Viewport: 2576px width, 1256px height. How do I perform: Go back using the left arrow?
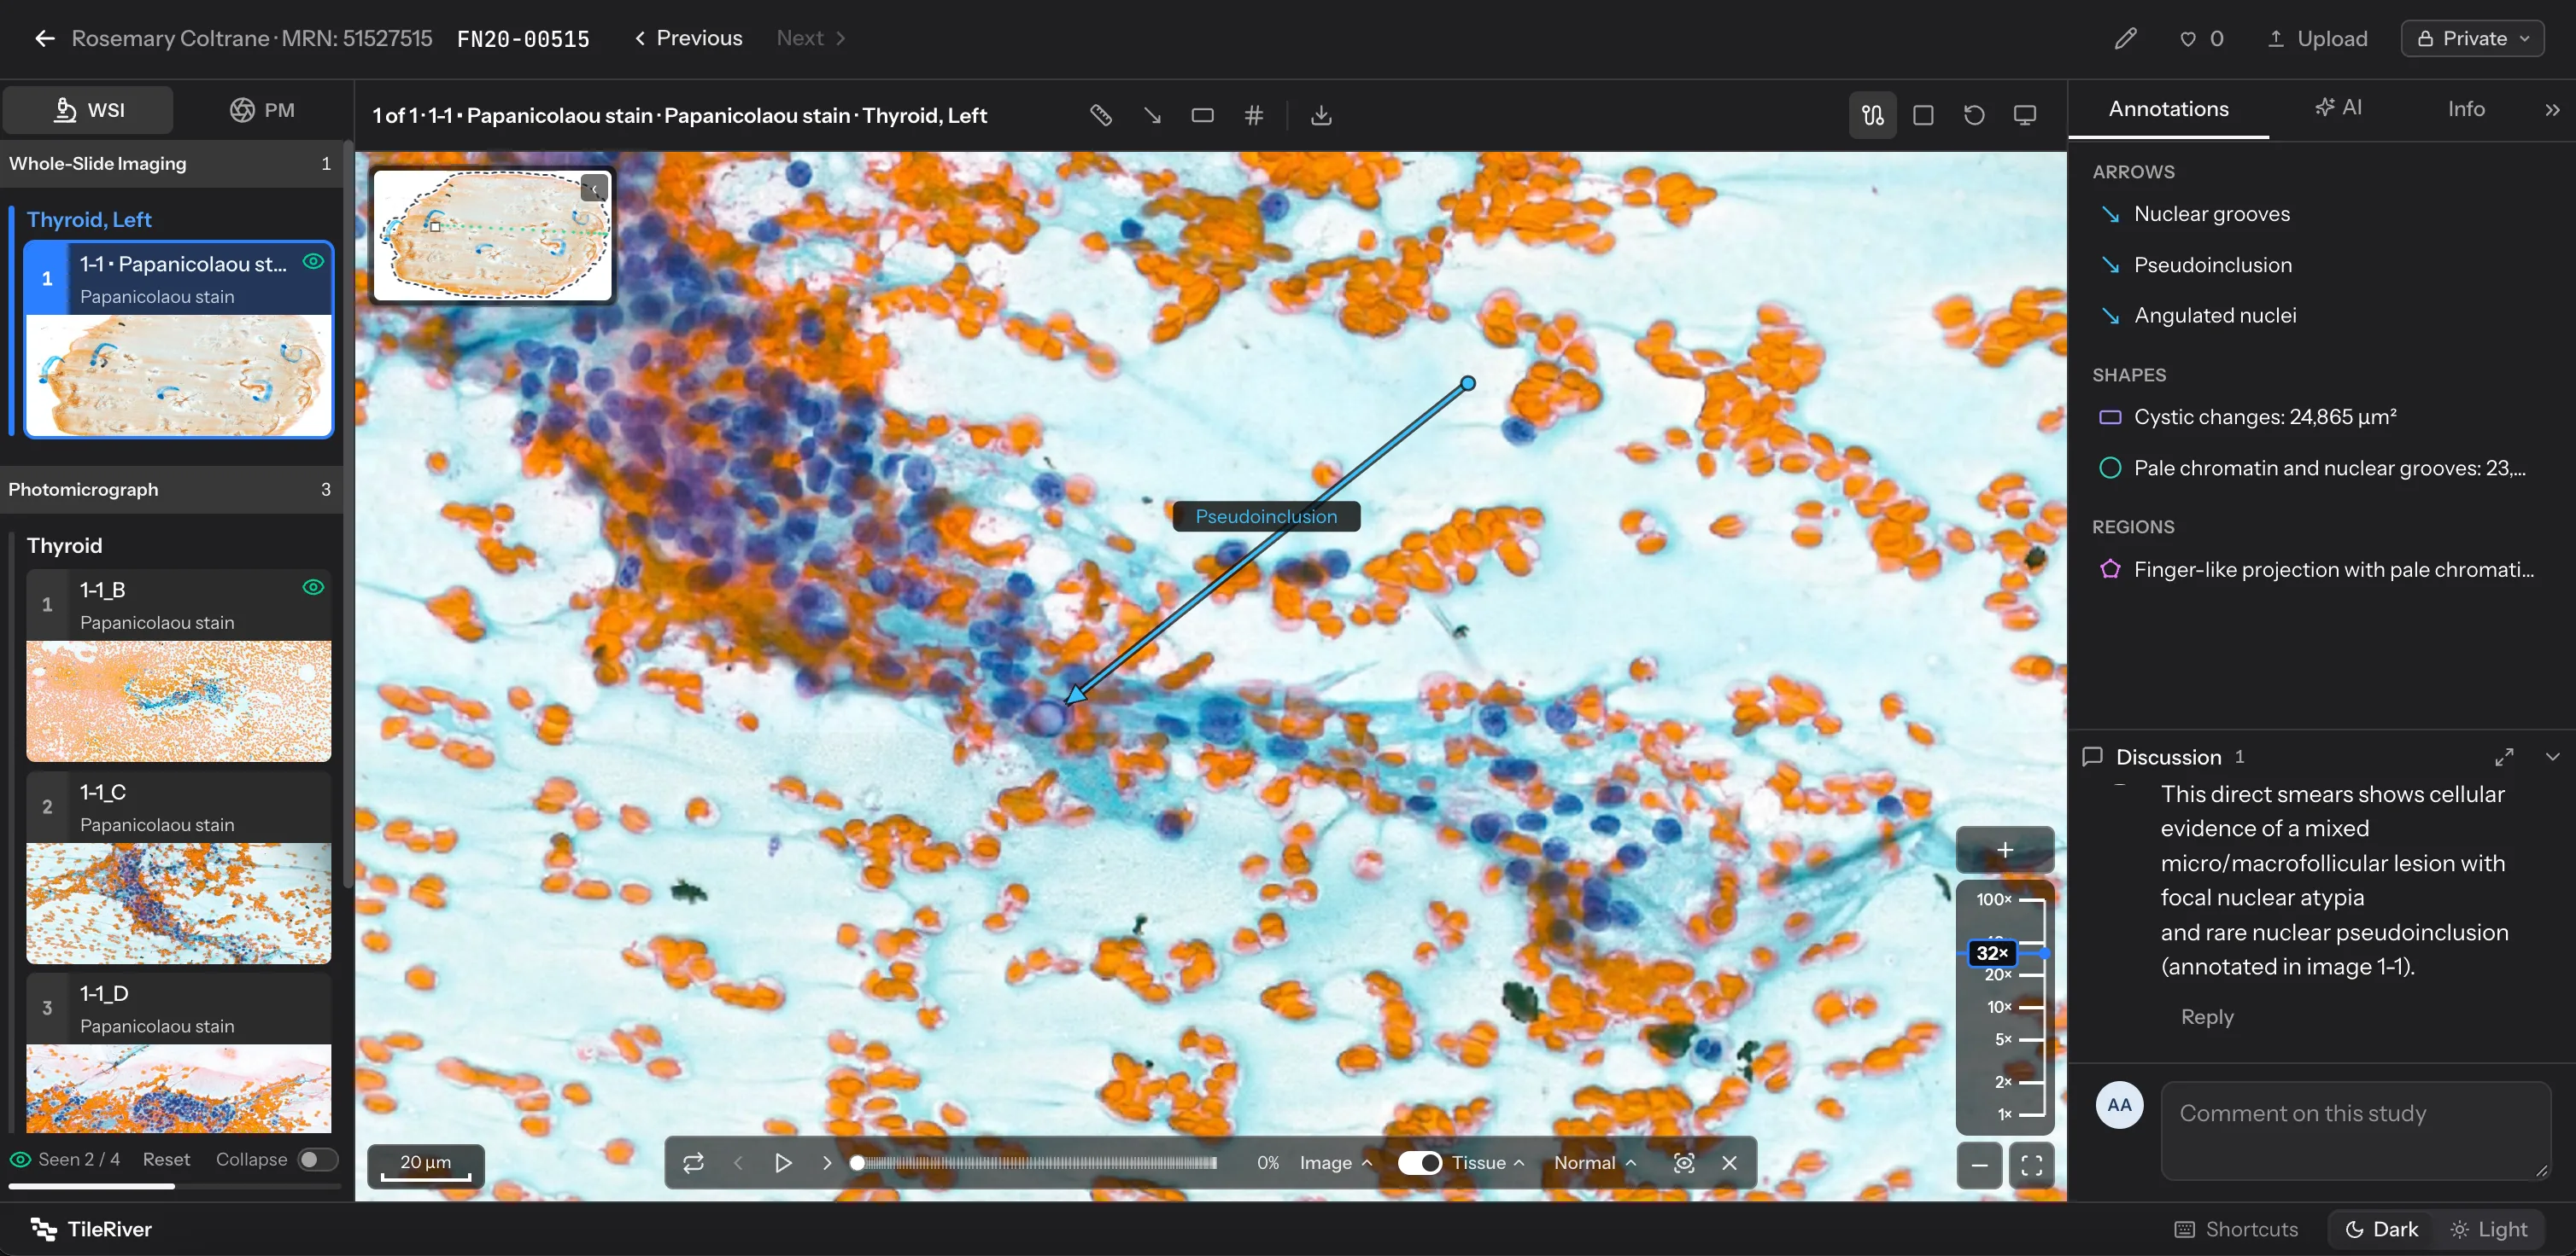pyautogui.click(x=44, y=38)
